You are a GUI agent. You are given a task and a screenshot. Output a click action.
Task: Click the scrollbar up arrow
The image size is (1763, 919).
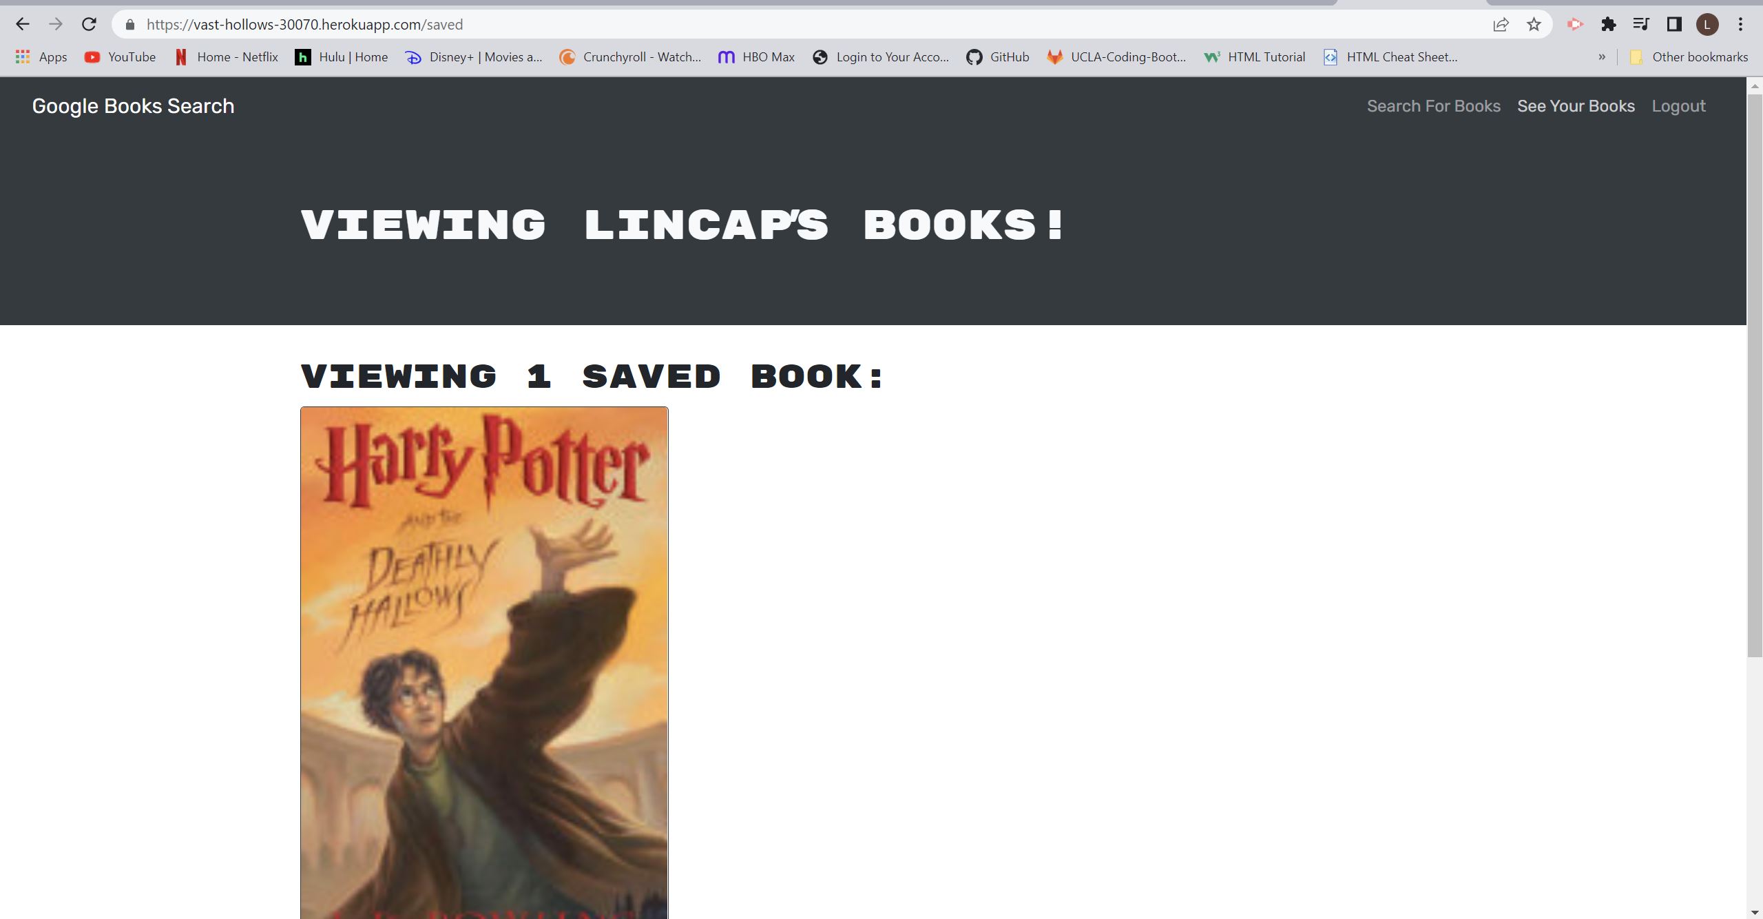coord(1755,85)
